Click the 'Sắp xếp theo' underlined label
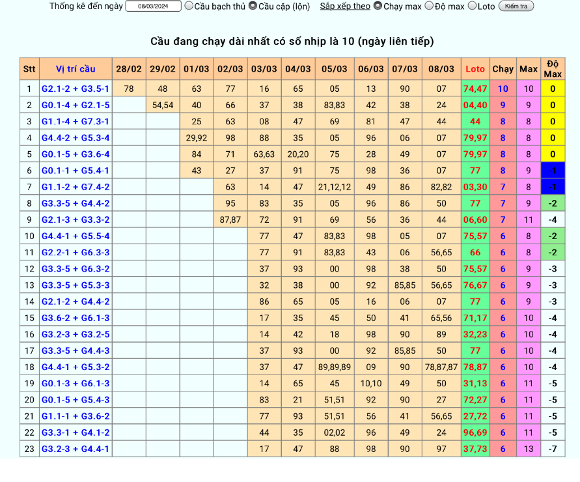The image size is (580, 482). point(345,6)
